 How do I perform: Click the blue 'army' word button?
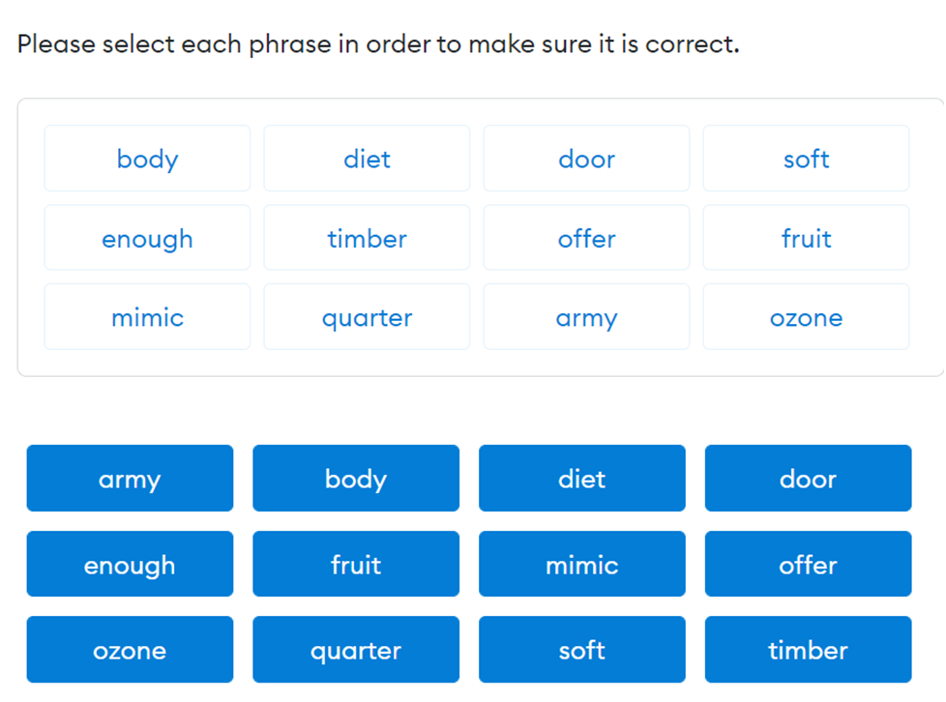click(130, 479)
